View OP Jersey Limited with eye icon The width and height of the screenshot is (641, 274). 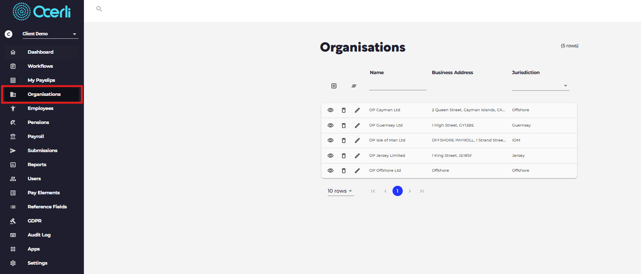[330, 156]
